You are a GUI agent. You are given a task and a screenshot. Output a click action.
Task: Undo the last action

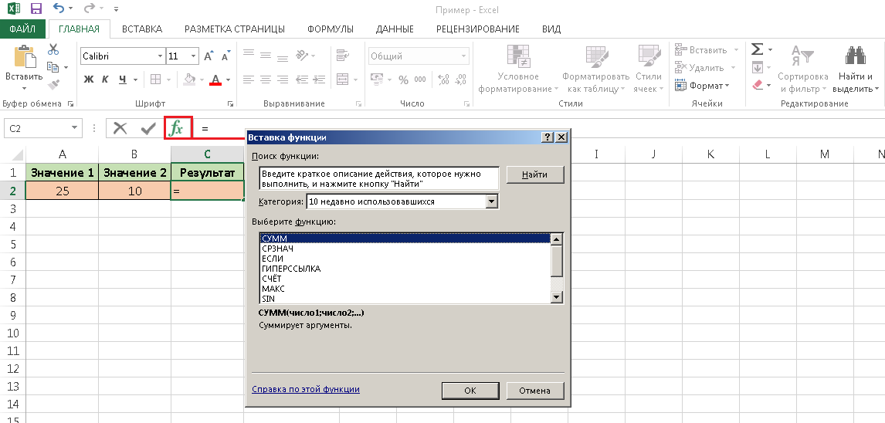[x=58, y=9]
